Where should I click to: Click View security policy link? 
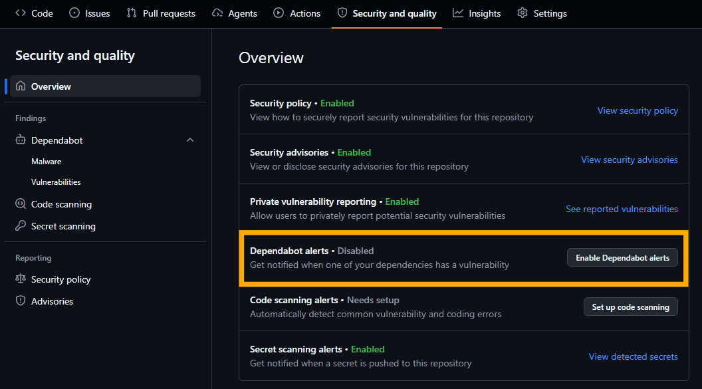(x=638, y=110)
